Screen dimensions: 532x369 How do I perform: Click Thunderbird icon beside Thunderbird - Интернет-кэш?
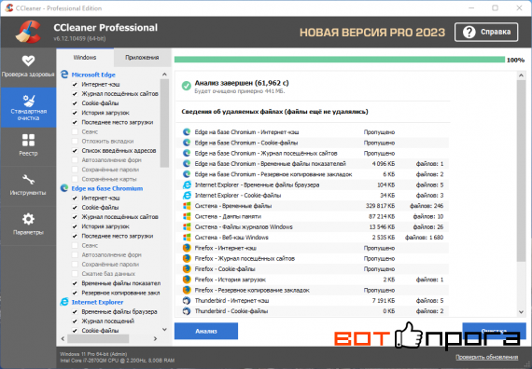click(x=187, y=301)
